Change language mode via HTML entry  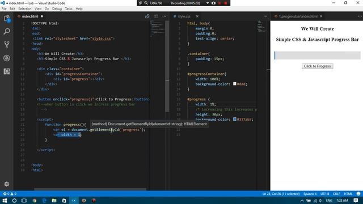tap(348, 194)
